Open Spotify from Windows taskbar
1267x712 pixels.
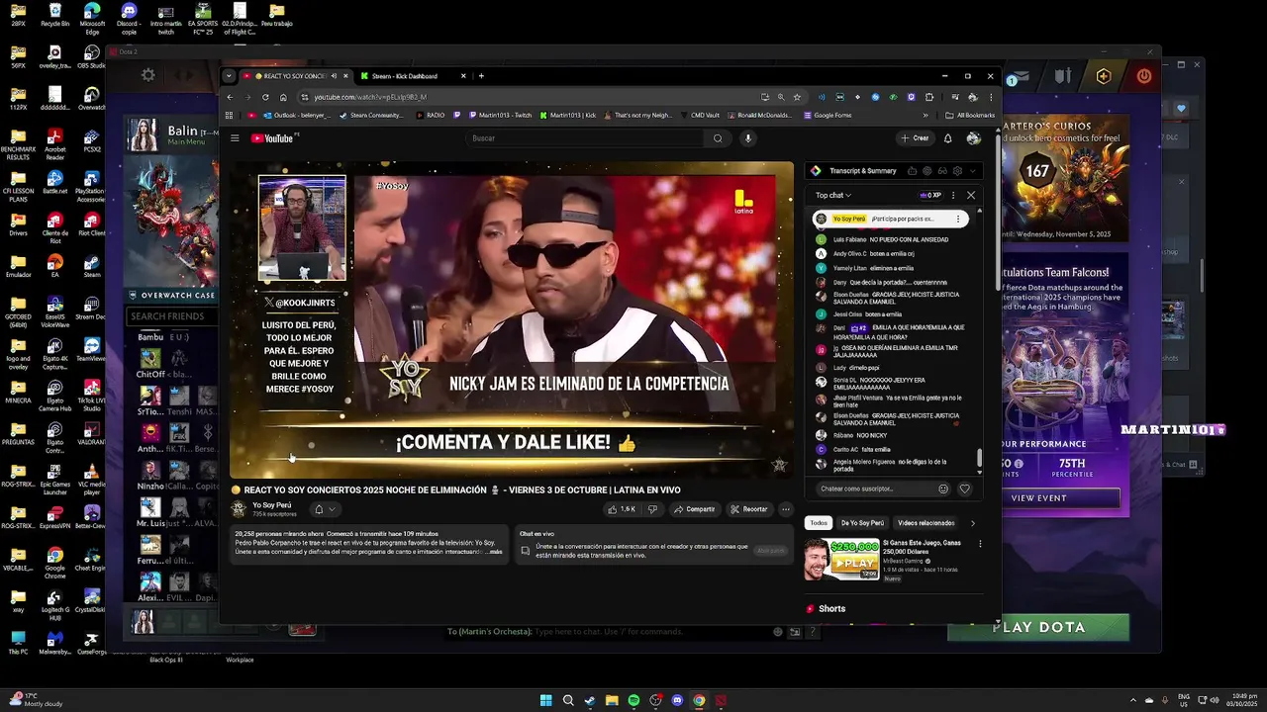point(633,700)
